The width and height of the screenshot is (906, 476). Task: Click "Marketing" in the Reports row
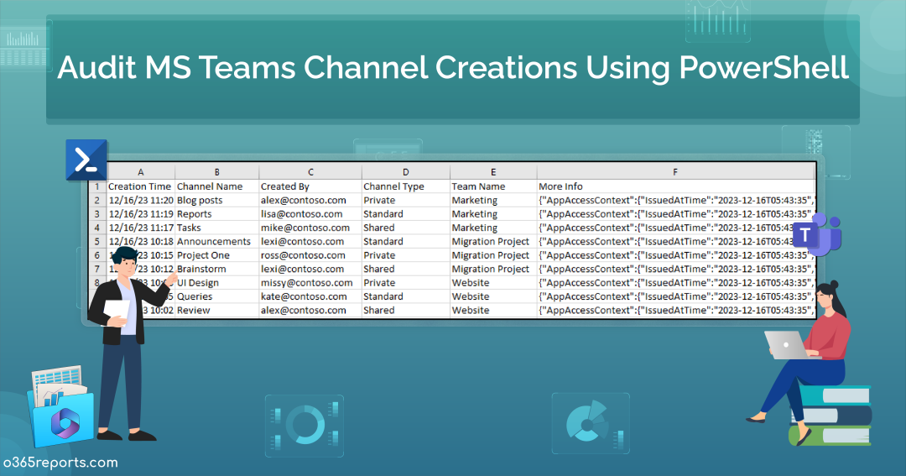click(493, 214)
